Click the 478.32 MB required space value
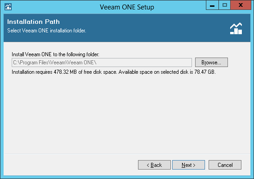This screenshot has width=254, height=179. tap(65, 72)
